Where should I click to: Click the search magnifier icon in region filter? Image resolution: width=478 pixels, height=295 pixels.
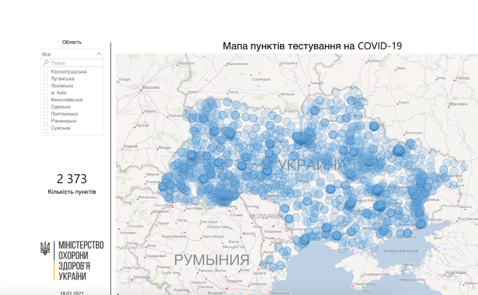click(46, 63)
